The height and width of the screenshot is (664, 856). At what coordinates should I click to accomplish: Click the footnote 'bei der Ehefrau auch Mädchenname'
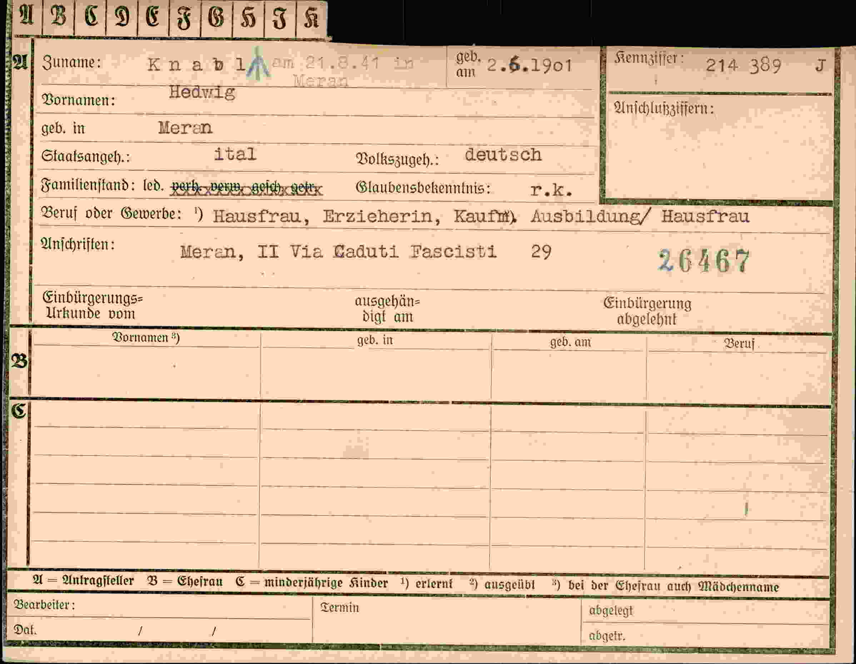(x=673, y=587)
